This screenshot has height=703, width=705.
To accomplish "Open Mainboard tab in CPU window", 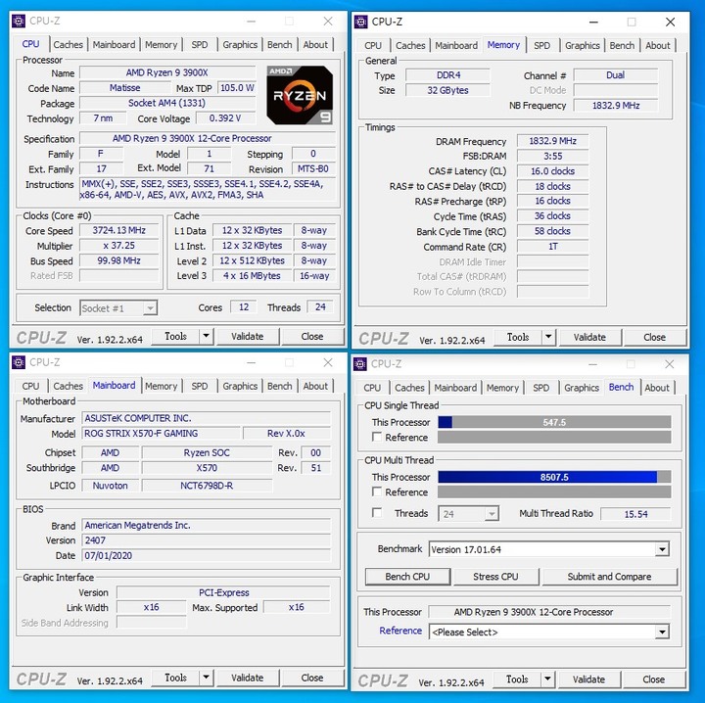I will (114, 44).
